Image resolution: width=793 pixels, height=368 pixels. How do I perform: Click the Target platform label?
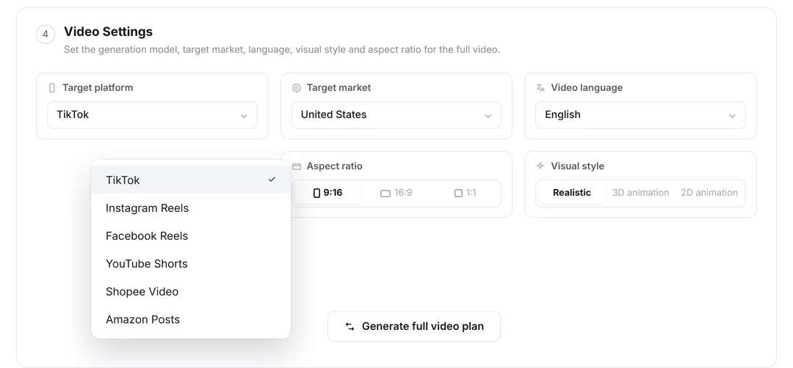coord(98,88)
